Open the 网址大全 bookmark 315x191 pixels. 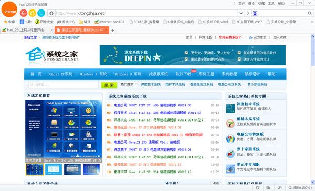click(x=44, y=22)
